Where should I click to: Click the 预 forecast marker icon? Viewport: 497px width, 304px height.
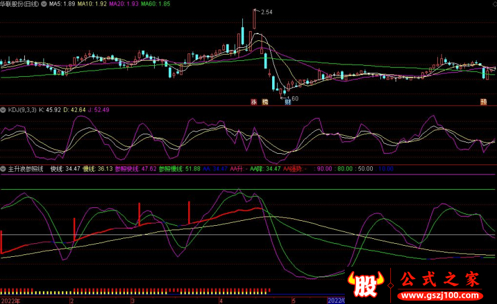[483, 102]
